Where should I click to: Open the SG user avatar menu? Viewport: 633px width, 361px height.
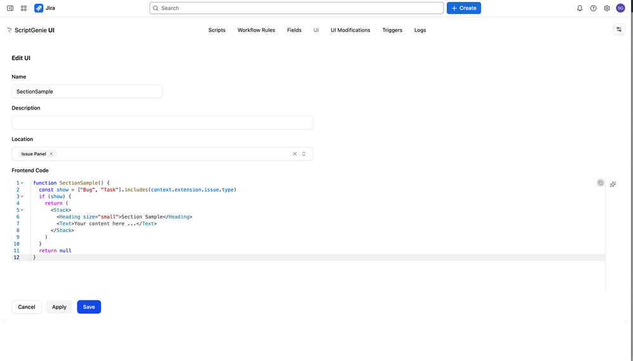620,8
